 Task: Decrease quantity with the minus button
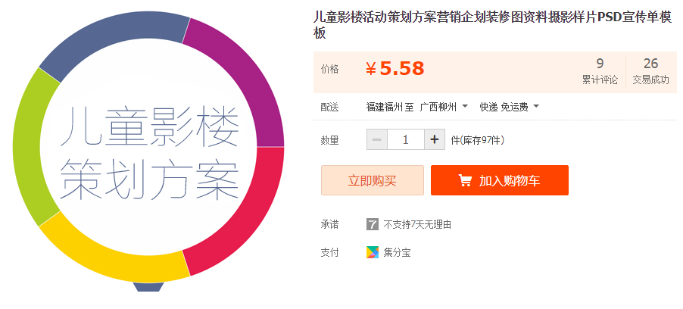tap(377, 139)
